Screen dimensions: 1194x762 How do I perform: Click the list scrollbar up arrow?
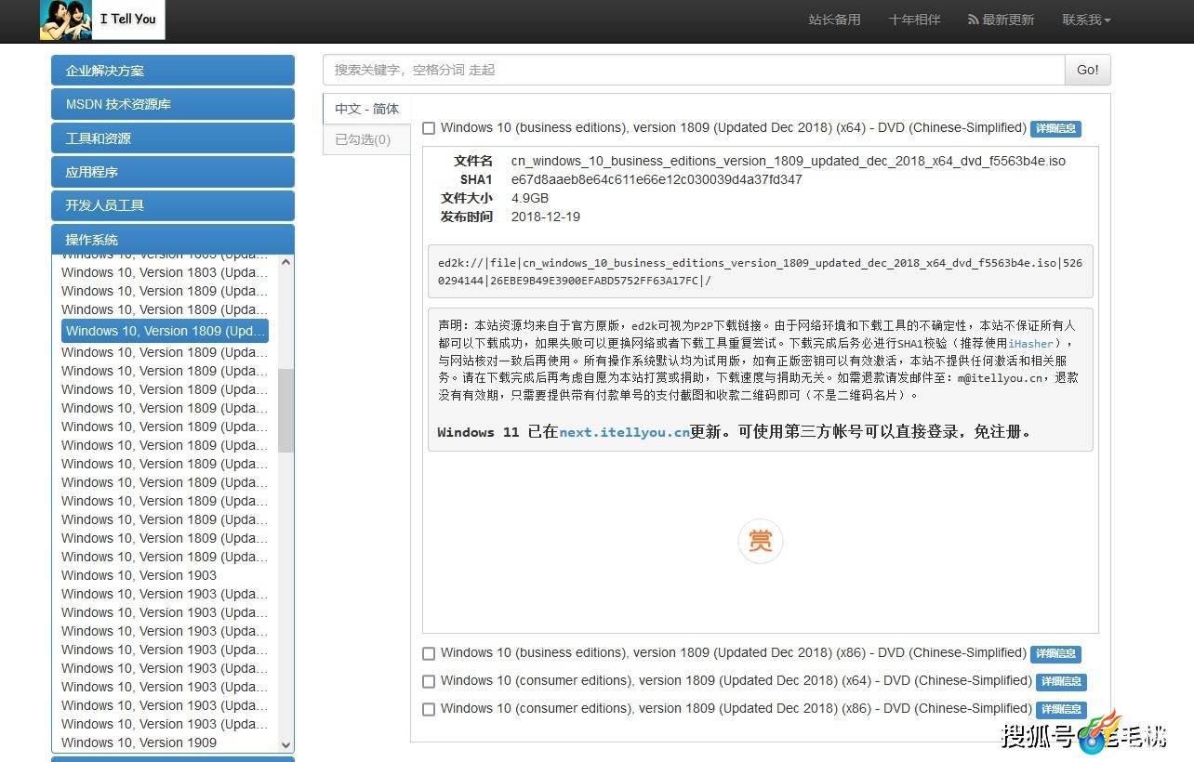(285, 263)
